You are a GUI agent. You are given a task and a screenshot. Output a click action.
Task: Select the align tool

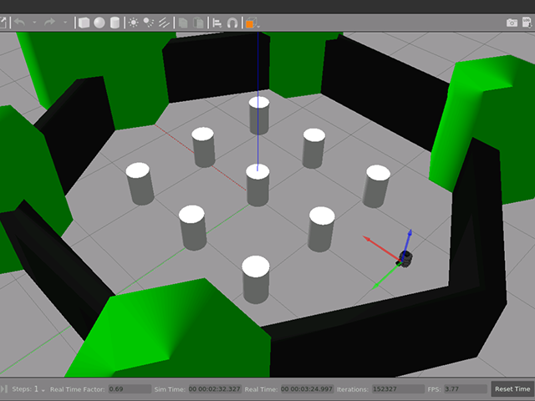[x=217, y=23]
